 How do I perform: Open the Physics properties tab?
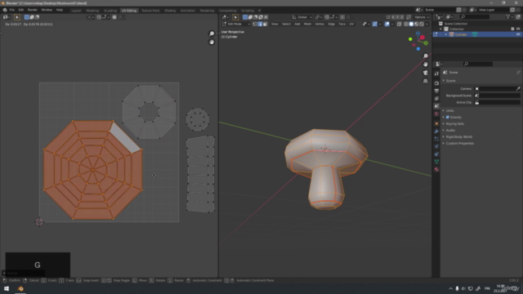pyautogui.click(x=436, y=146)
